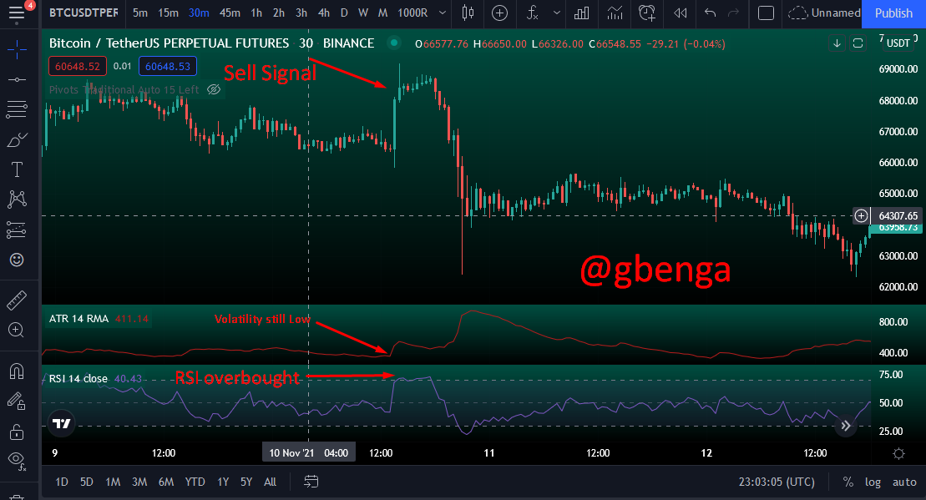Create an alert with the clock icon
926x500 pixels.
click(x=646, y=13)
